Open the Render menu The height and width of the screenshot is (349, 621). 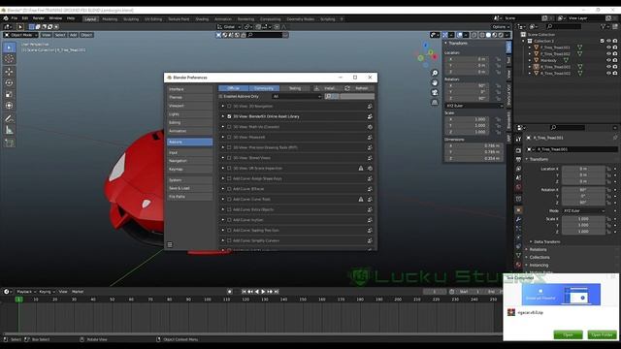coord(39,18)
